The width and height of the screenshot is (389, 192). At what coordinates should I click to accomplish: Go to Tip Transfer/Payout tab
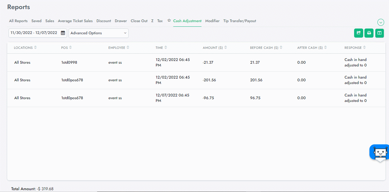tap(240, 21)
